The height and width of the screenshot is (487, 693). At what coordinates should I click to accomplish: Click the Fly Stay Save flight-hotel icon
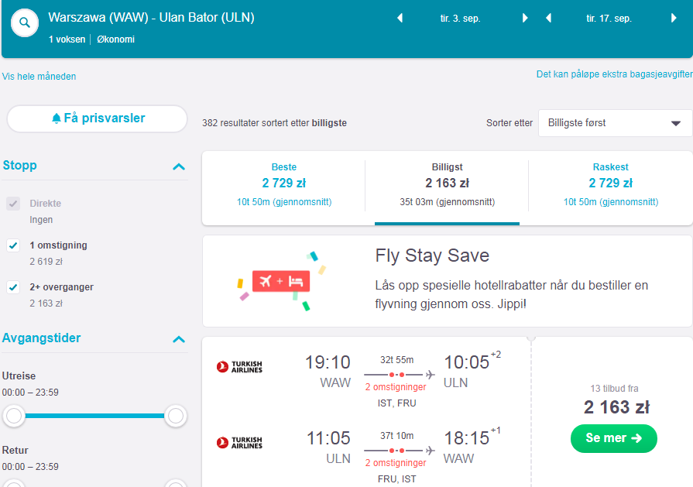[281, 281]
